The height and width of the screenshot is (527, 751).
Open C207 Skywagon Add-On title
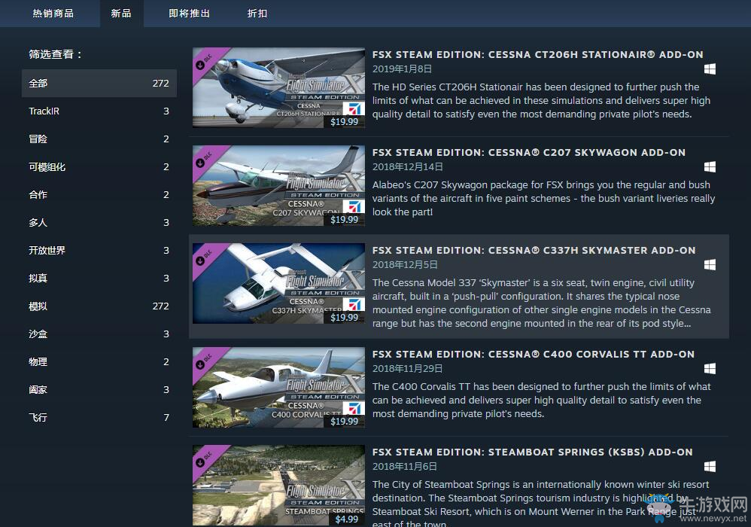coord(529,152)
